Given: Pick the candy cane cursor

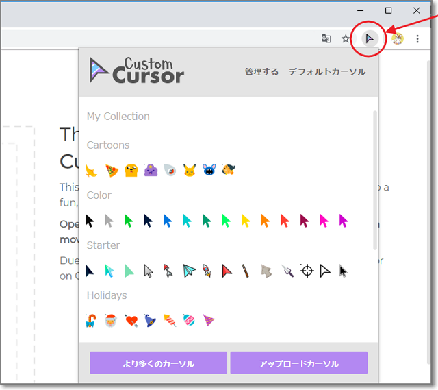Looking at the screenshot, I should click(x=91, y=320).
